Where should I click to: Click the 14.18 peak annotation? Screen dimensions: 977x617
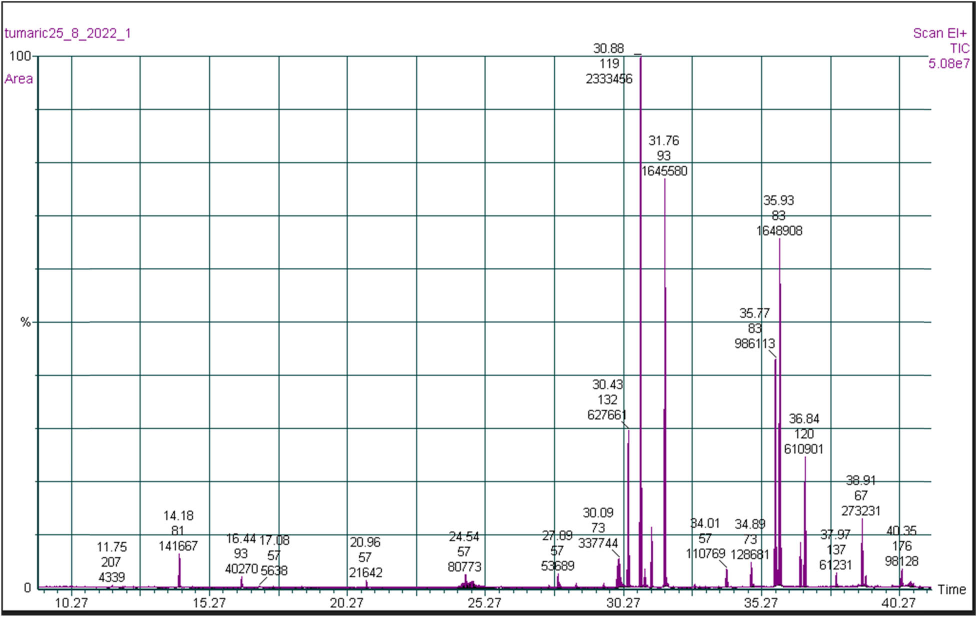coord(178,515)
